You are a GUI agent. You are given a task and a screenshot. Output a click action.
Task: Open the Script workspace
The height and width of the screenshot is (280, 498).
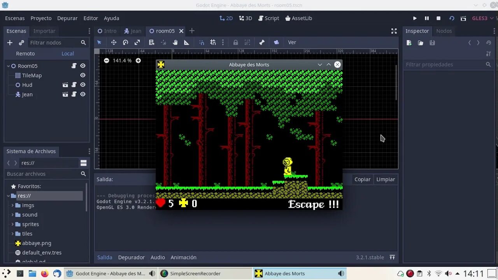click(268, 18)
